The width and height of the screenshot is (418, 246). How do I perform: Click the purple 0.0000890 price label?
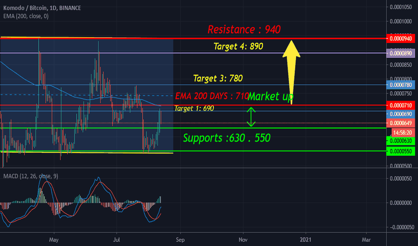tap(401, 53)
